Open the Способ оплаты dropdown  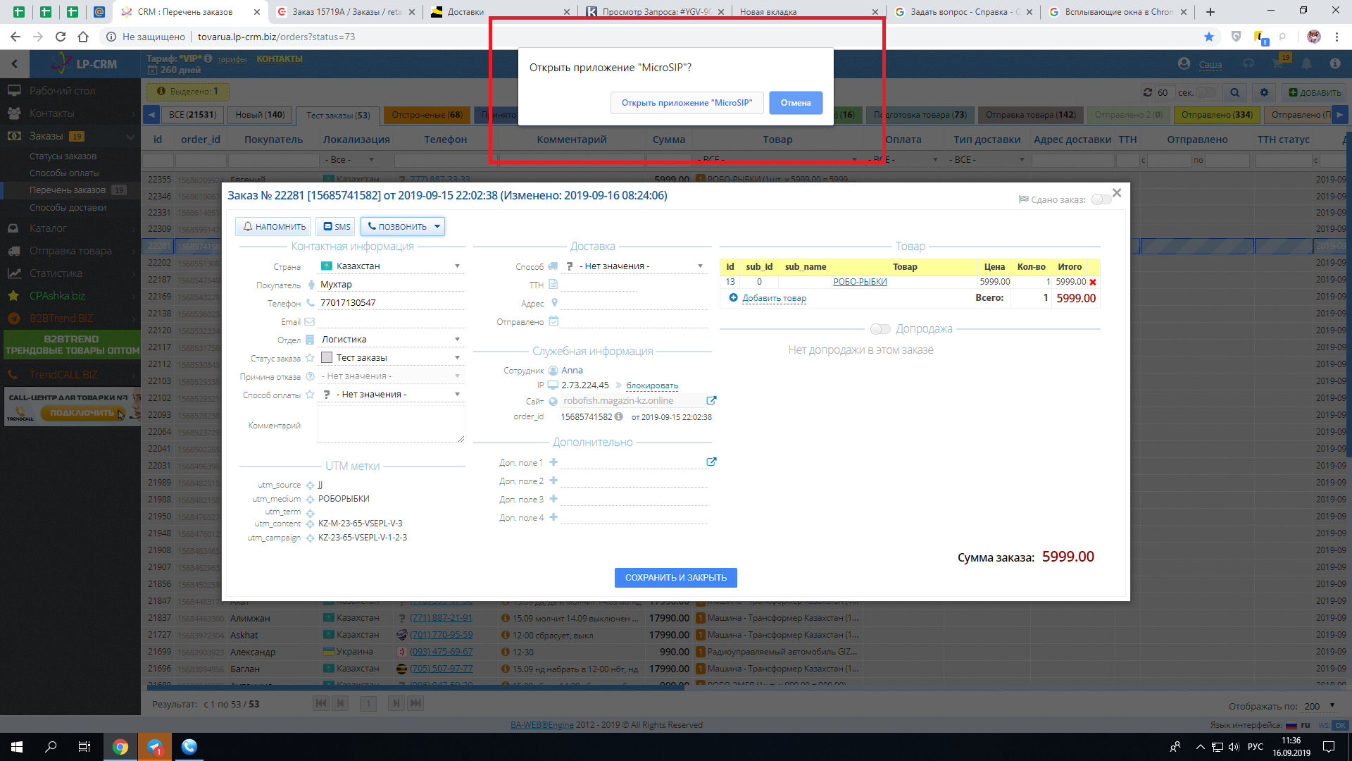pos(392,395)
